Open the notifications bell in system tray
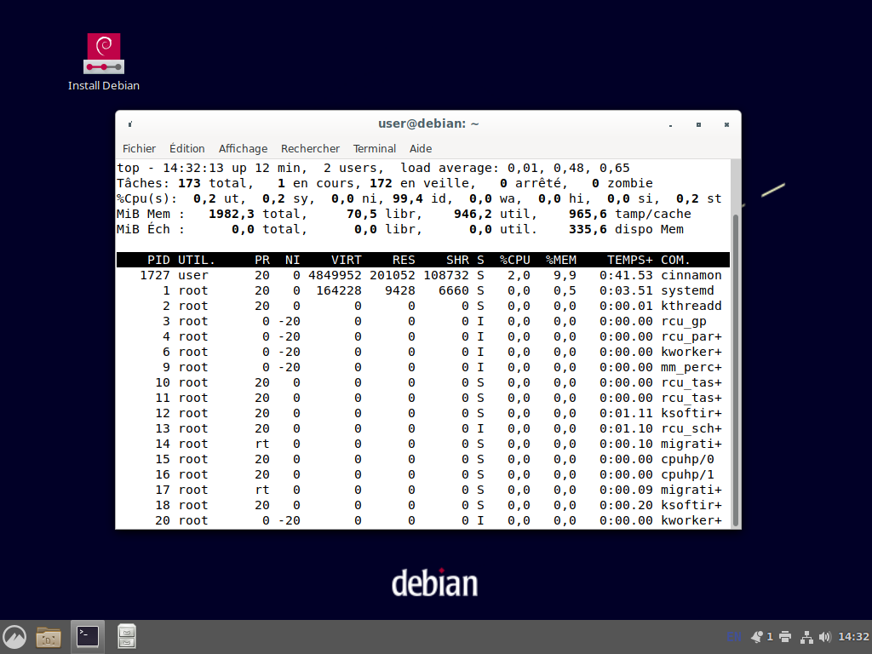The width and height of the screenshot is (872, 654). pyautogui.click(x=757, y=637)
